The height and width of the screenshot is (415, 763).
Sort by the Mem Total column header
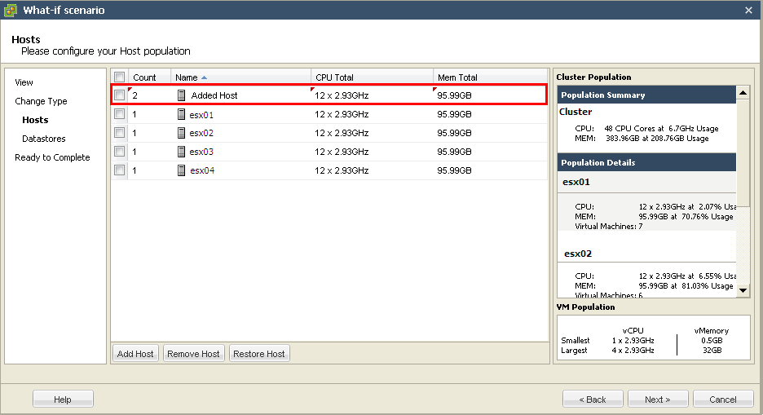[x=490, y=77]
